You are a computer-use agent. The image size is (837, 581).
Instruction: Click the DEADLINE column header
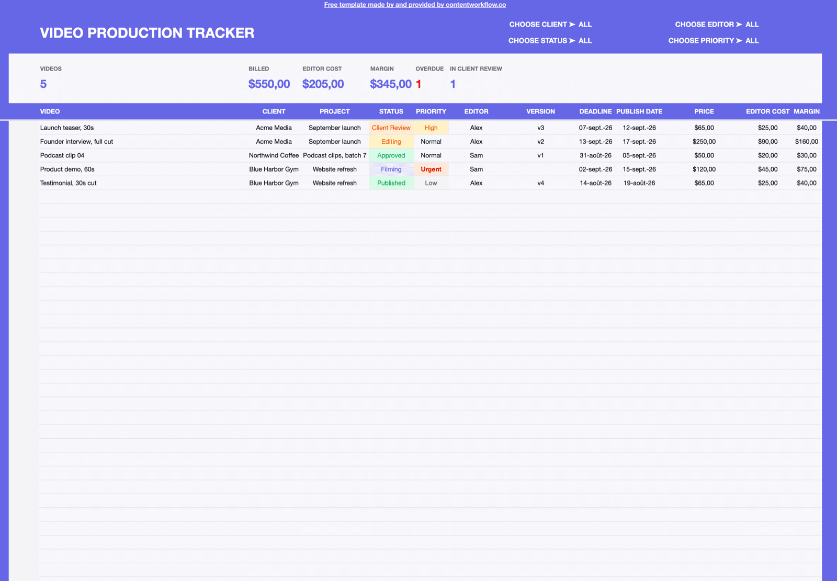[x=595, y=111]
